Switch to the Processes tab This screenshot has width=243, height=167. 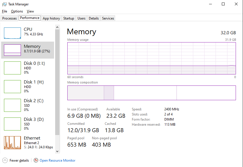9,18
